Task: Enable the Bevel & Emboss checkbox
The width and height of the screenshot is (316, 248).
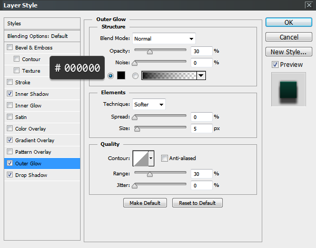Action: click(10, 48)
